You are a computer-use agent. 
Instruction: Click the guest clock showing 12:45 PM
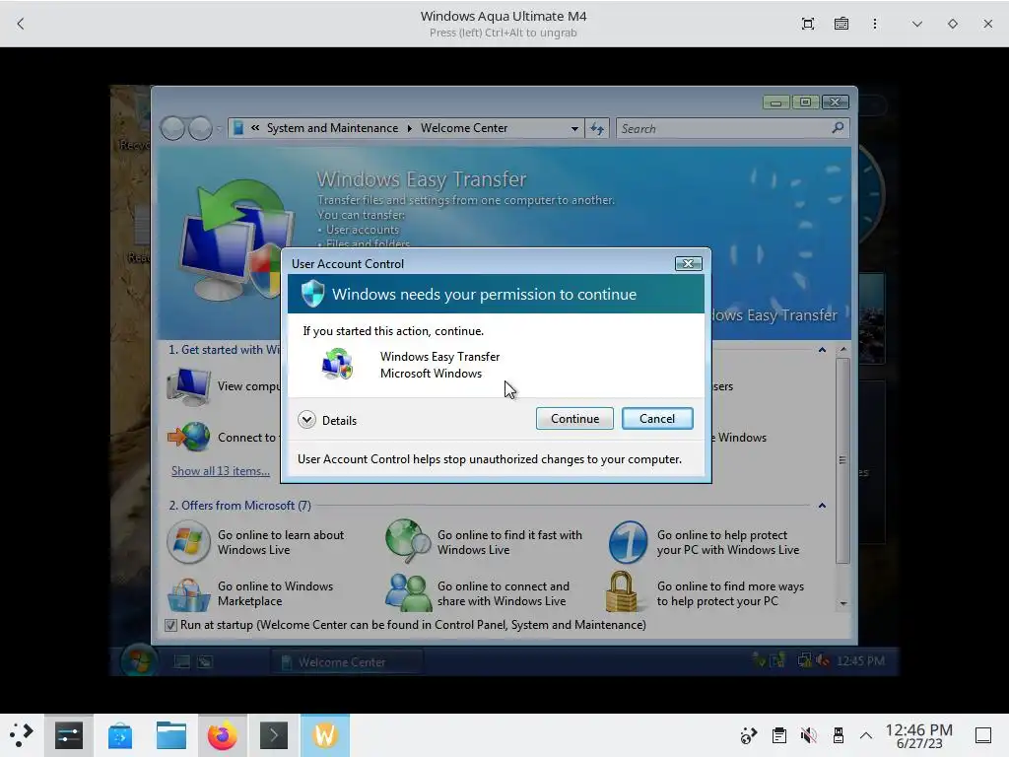click(860, 661)
